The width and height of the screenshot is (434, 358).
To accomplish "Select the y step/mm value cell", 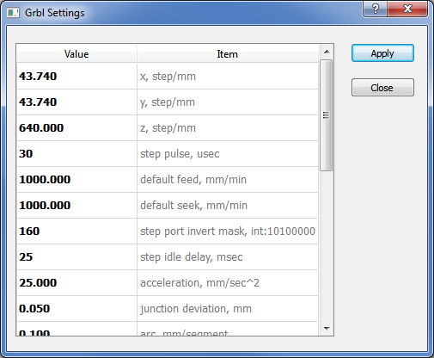I will 76,102.
